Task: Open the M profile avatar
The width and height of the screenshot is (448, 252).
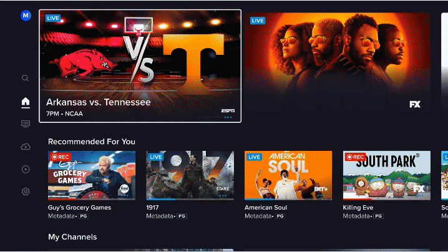Action: click(x=26, y=16)
